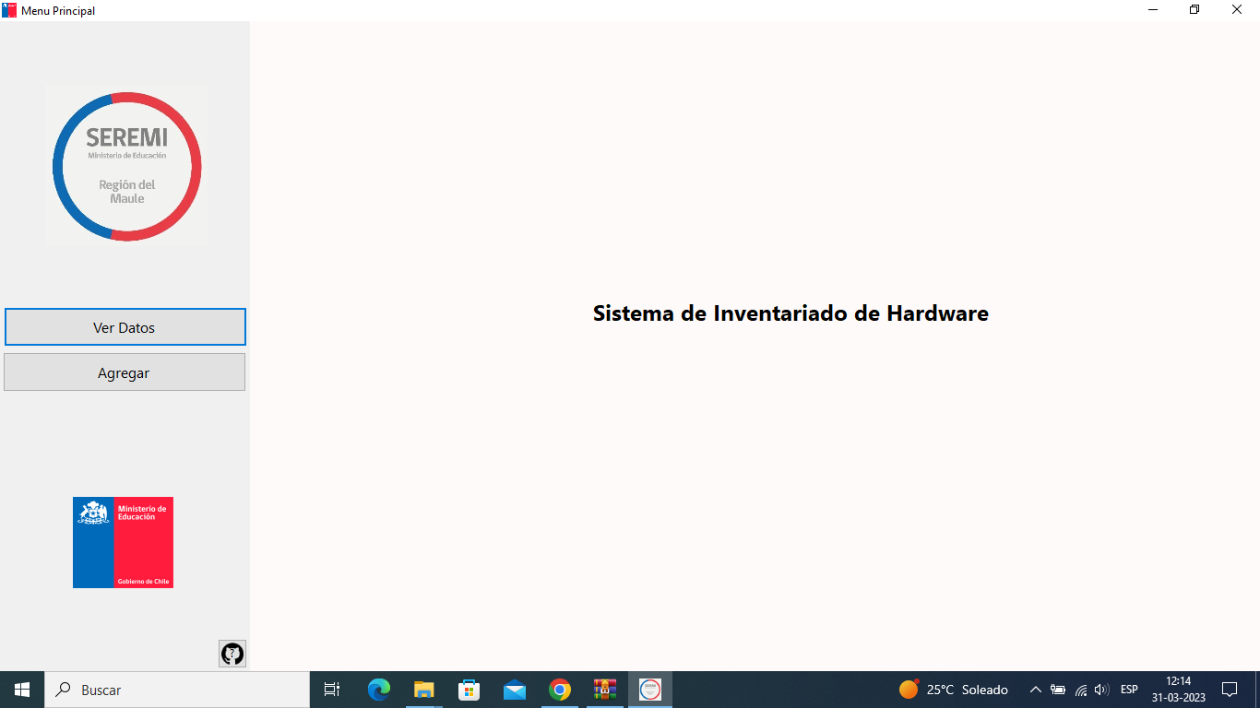Launch Microsoft Edge from the taskbar

[x=378, y=689]
